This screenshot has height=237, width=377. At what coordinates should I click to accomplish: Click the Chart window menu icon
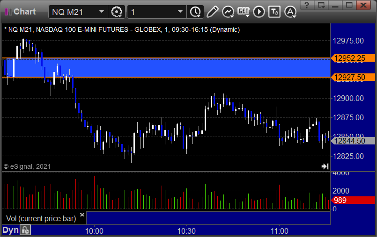(8, 12)
